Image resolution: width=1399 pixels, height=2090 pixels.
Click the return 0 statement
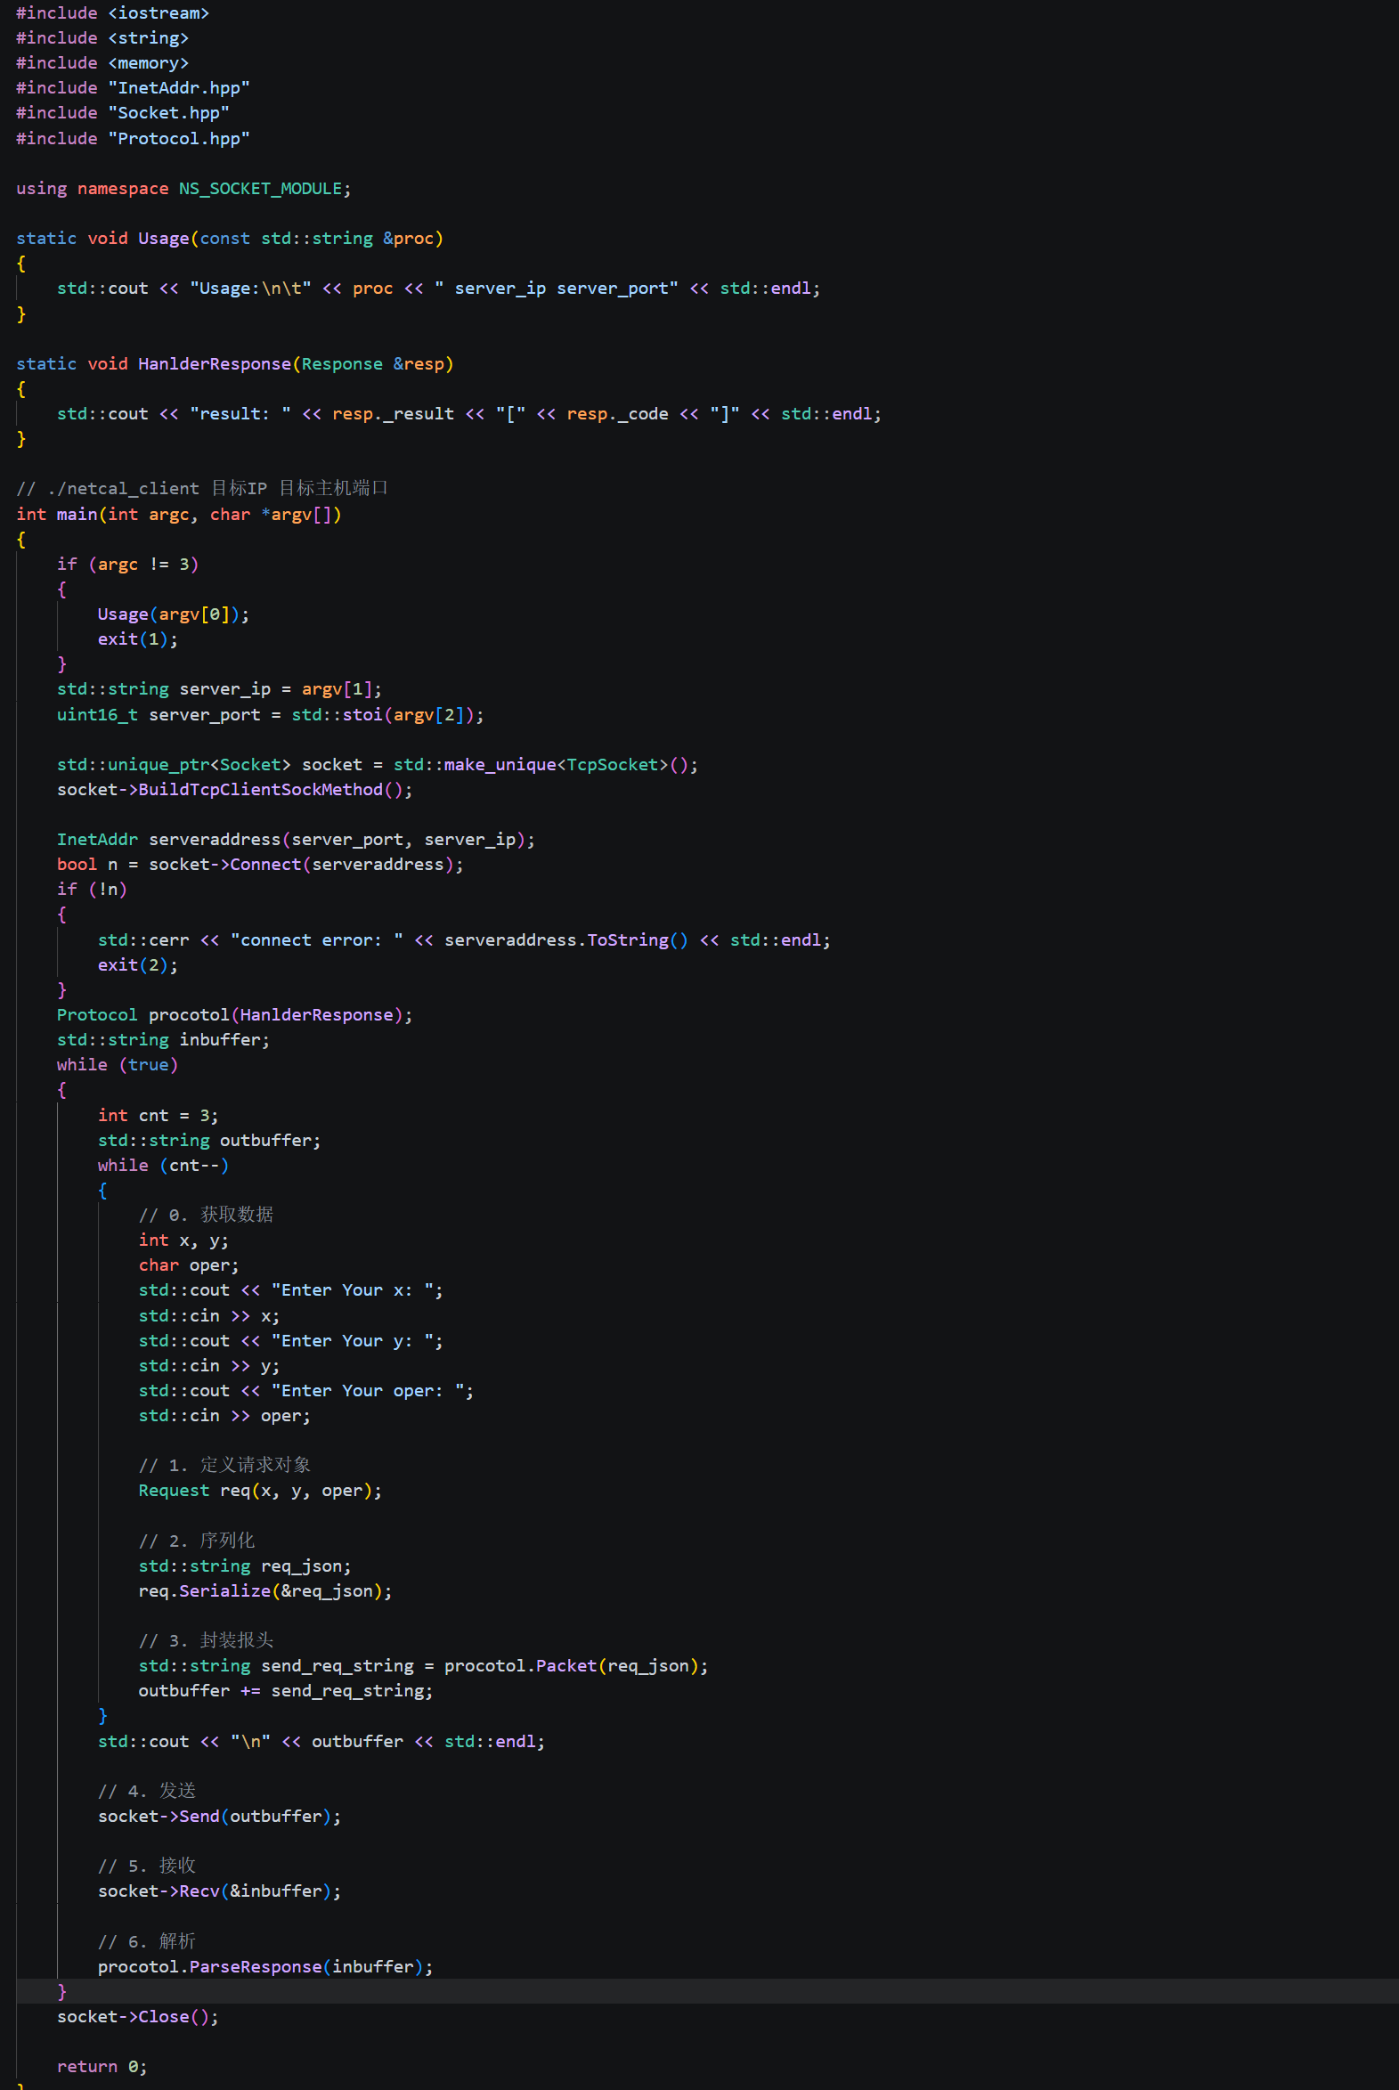(x=102, y=2067)
